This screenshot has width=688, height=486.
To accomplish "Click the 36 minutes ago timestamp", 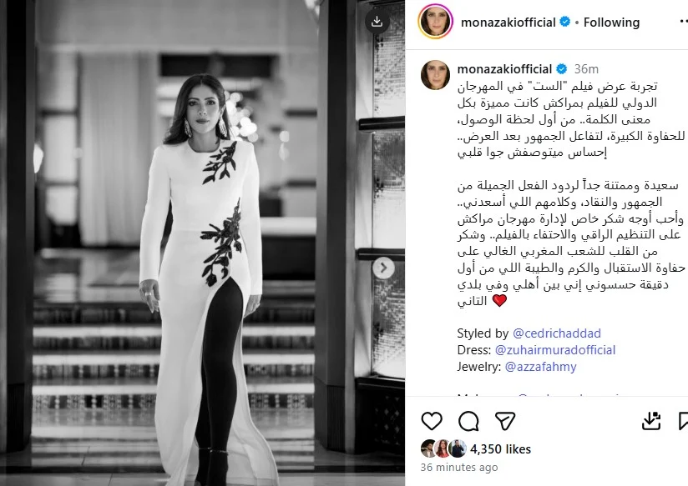I will point(459,468).
